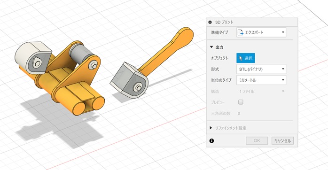Collapse the 出力 section

pyautogui.click(x=211, y=47)
